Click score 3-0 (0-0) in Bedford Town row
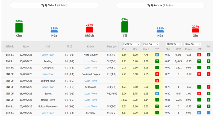 69,81
